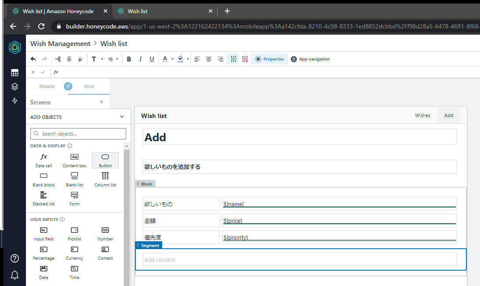
Task: Open the Help question mark icon
Action: point(15,258)
